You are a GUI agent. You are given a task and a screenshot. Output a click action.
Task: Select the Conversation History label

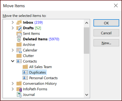pyautogui.click(x=40, y=83)
